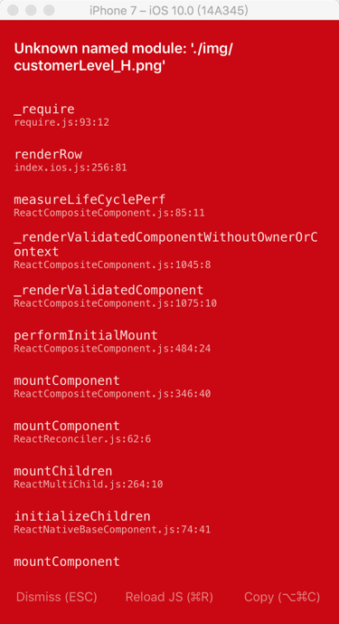Screen dimensions: 339x624
Task: Open the mountChildren stack frame
Action: pos(169,477)
